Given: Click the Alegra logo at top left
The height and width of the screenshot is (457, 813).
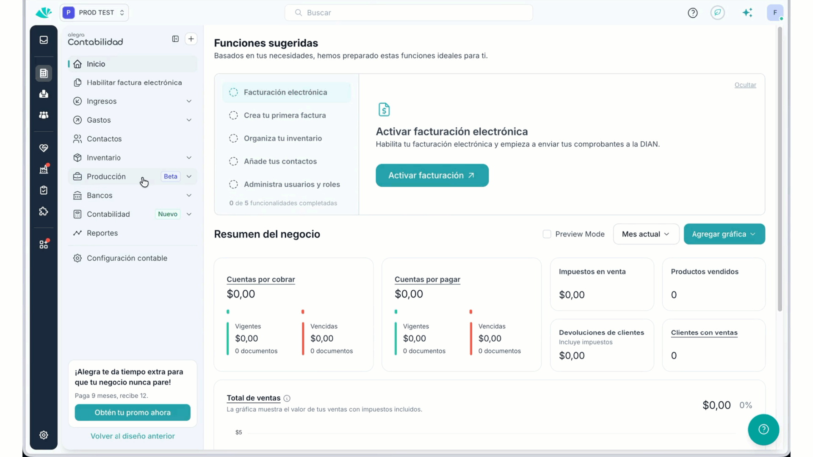Looking at the screenshot, I should (x=44, y=13).
